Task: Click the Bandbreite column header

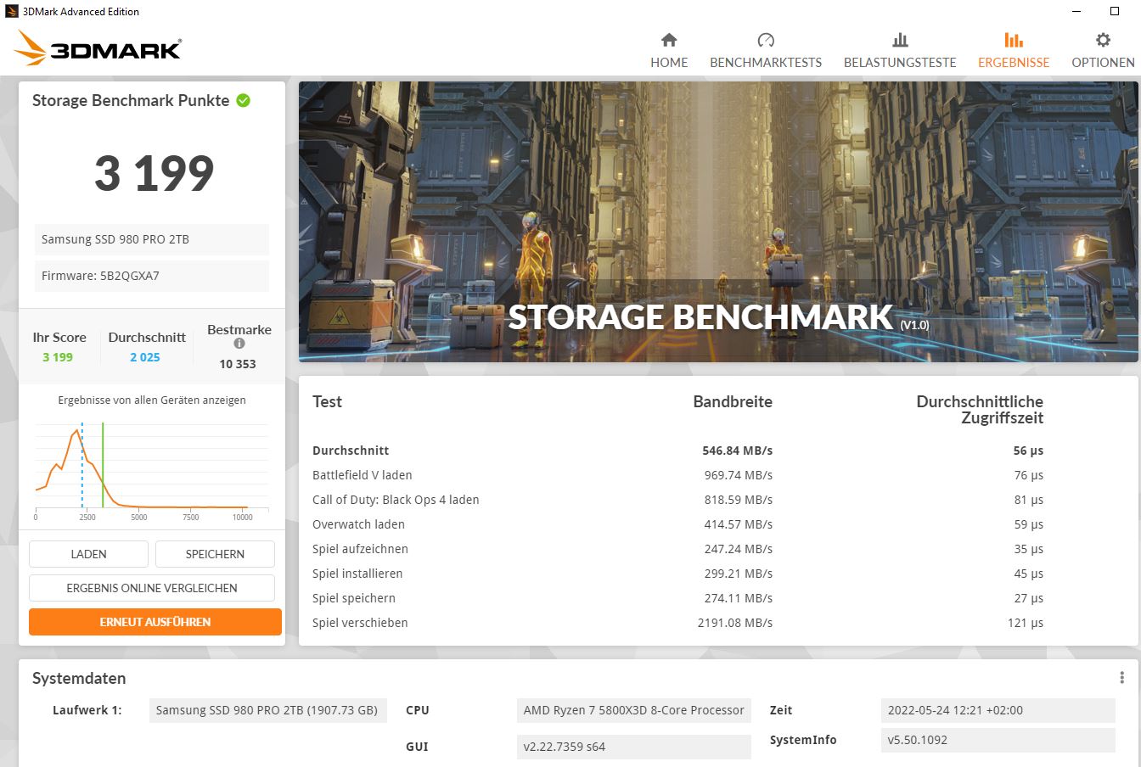Action: point(733,401)
